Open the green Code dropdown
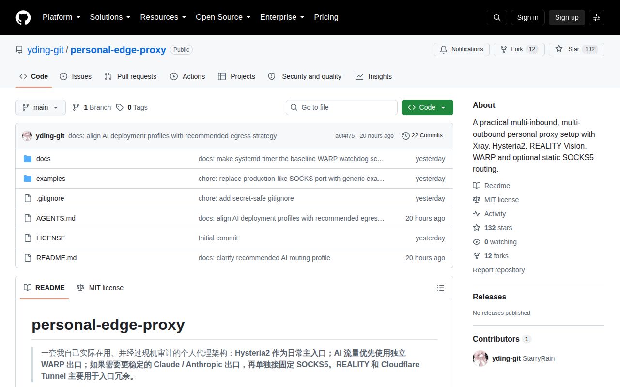 click(427, 107)
